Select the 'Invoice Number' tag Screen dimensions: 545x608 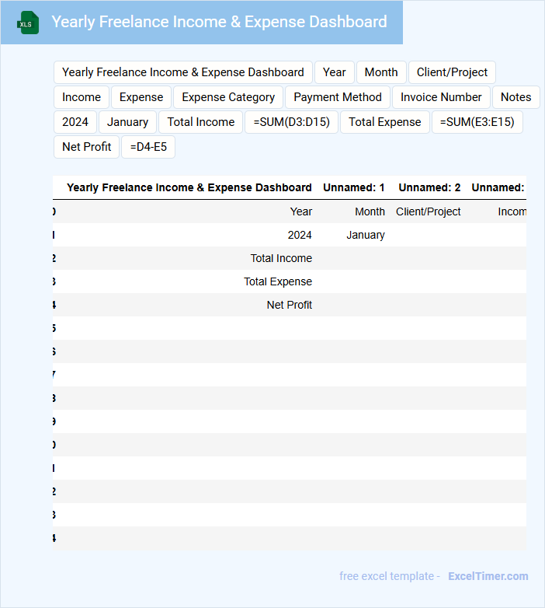click(441, 97)
